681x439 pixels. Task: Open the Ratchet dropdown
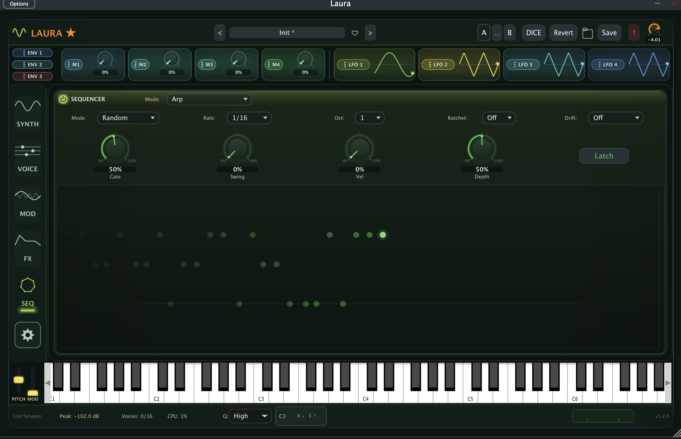pos(499,118)
